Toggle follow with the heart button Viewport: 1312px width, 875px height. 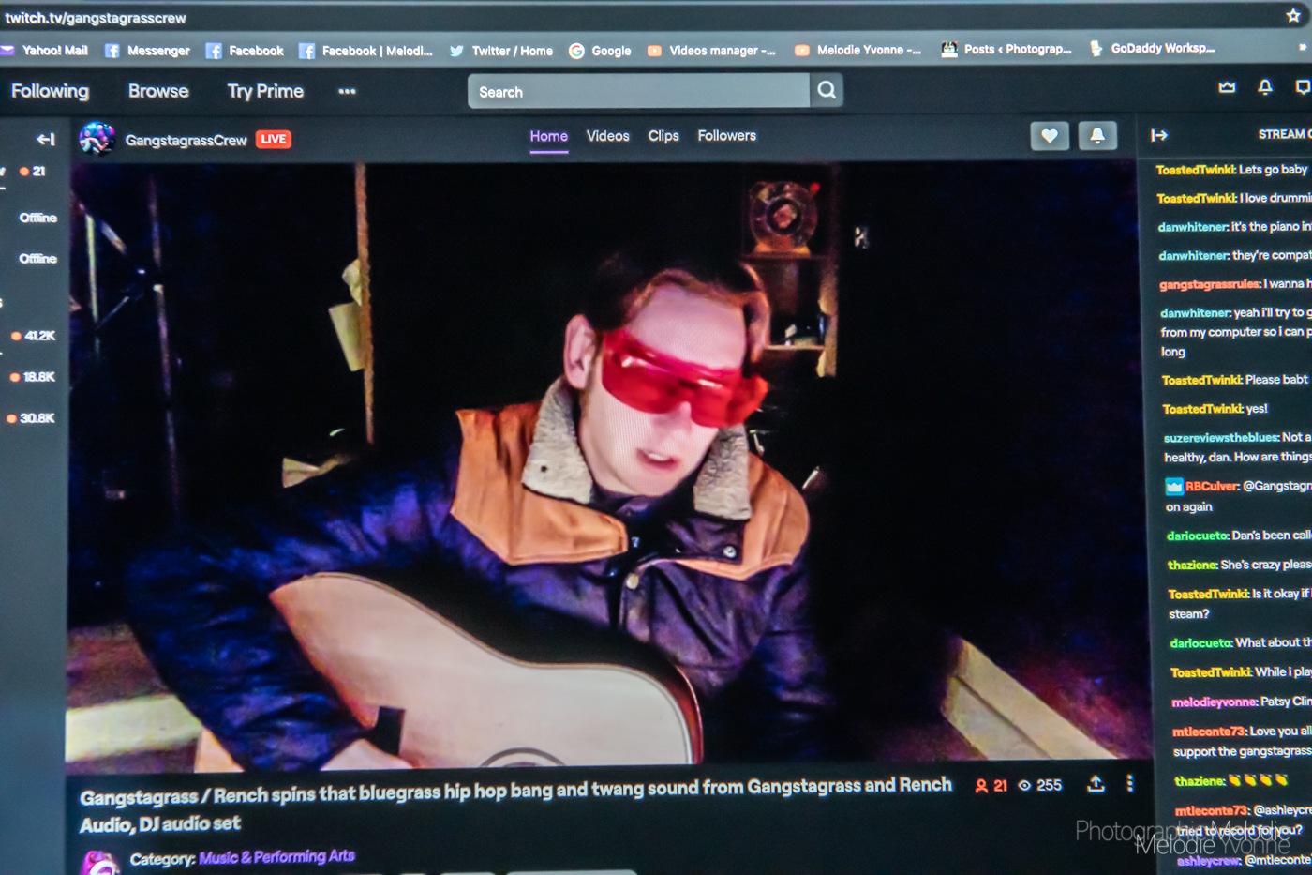coord(1050,136)
